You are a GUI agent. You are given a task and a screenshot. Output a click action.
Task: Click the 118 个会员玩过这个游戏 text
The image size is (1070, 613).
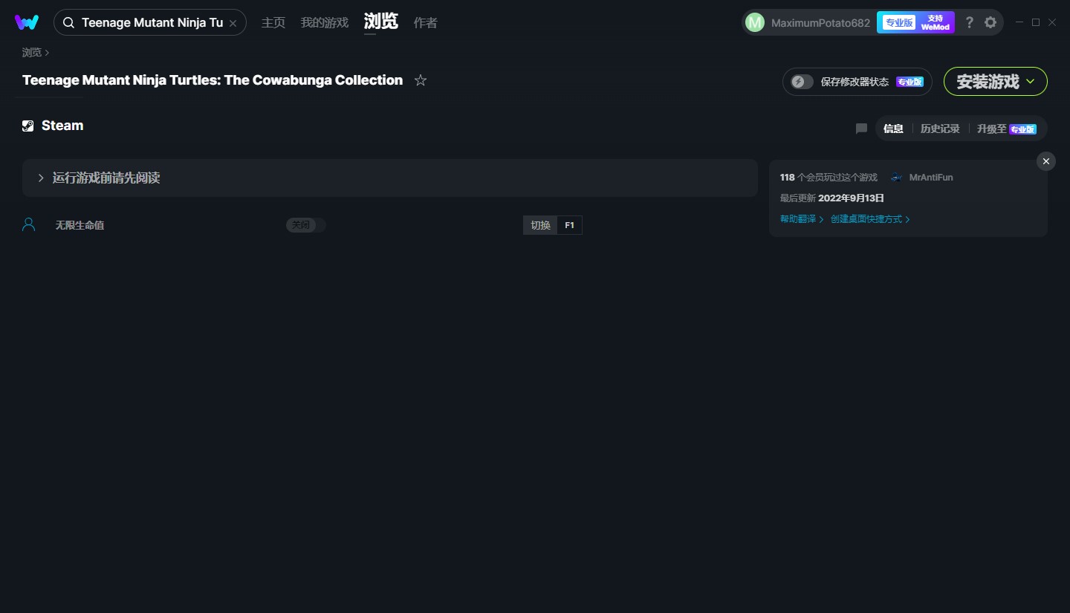pyautogui.click(x=829, y=178)
